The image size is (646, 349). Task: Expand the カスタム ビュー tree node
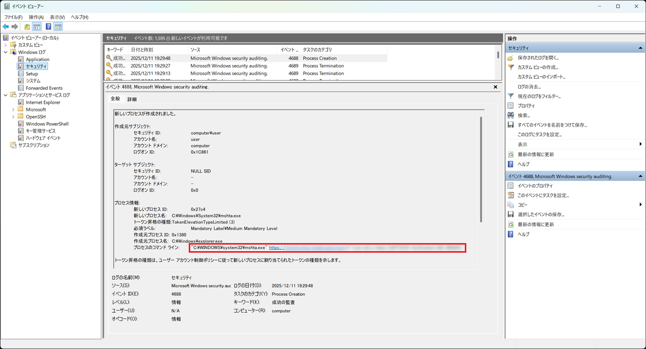6,45
